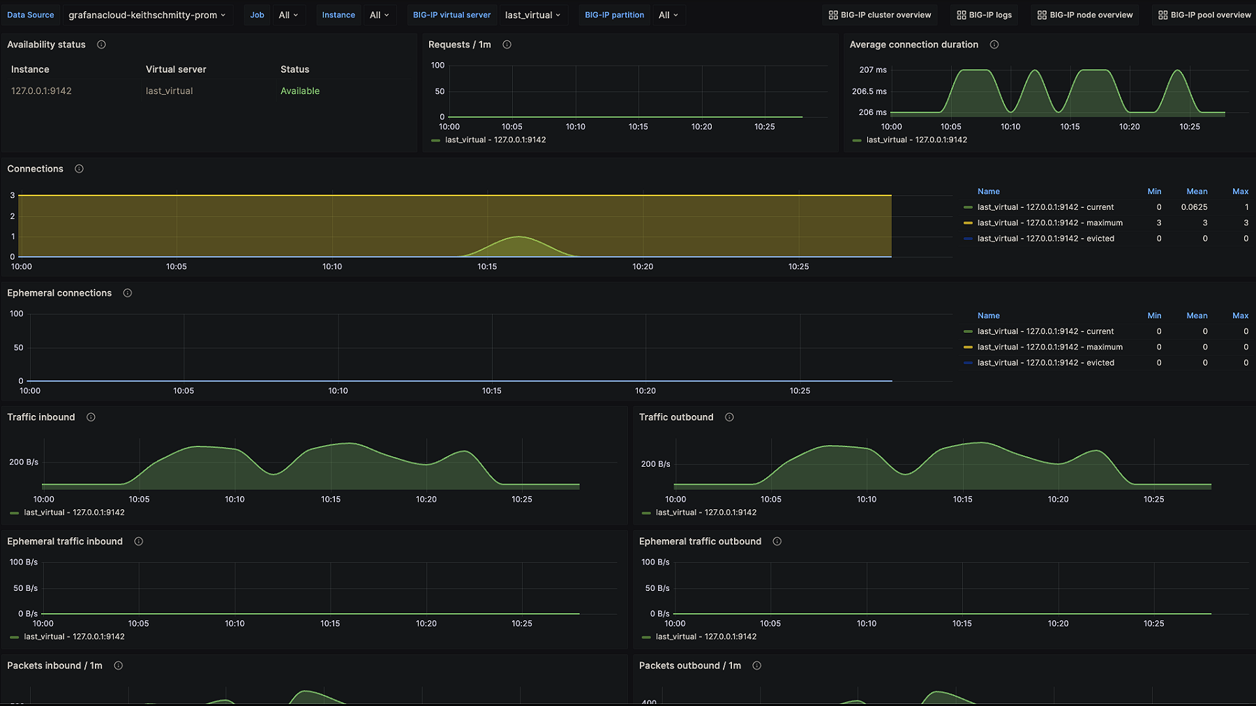Click the Available status text for last_virtual
The height and width of the screenshot is (706, 1256).
[299, 91]
